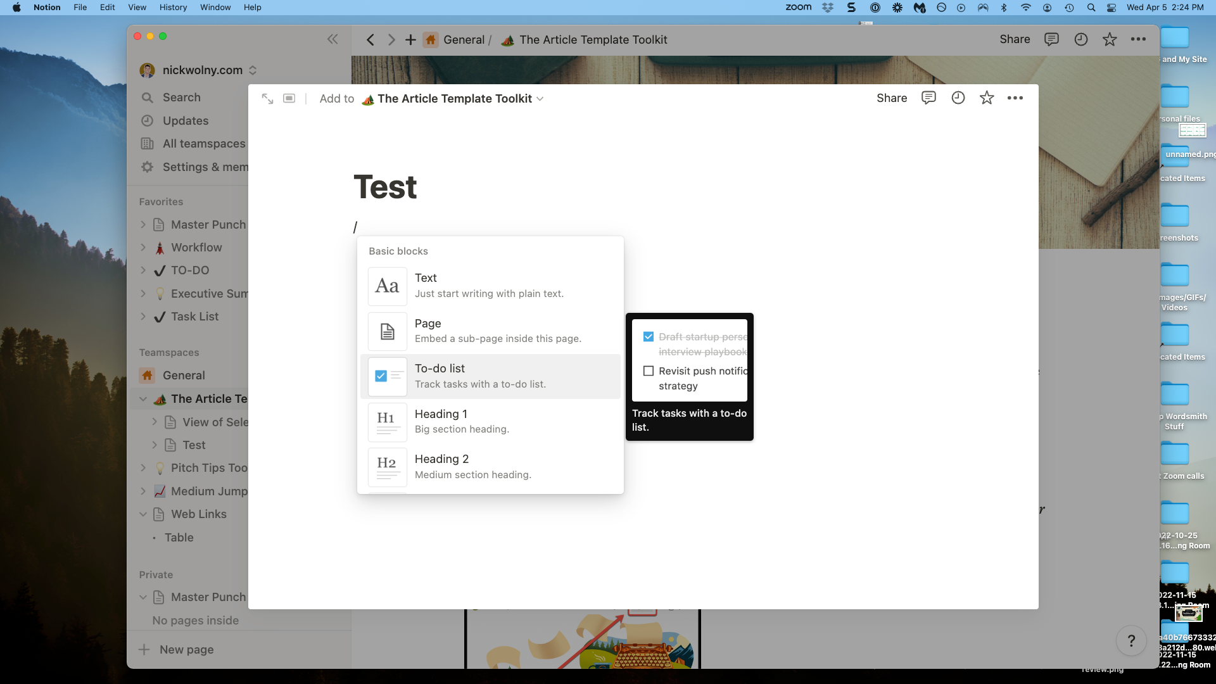Viewport: 1216px width, 684px height.
Task: Collapse sidebar with double chevron
Action: [332, 39]
